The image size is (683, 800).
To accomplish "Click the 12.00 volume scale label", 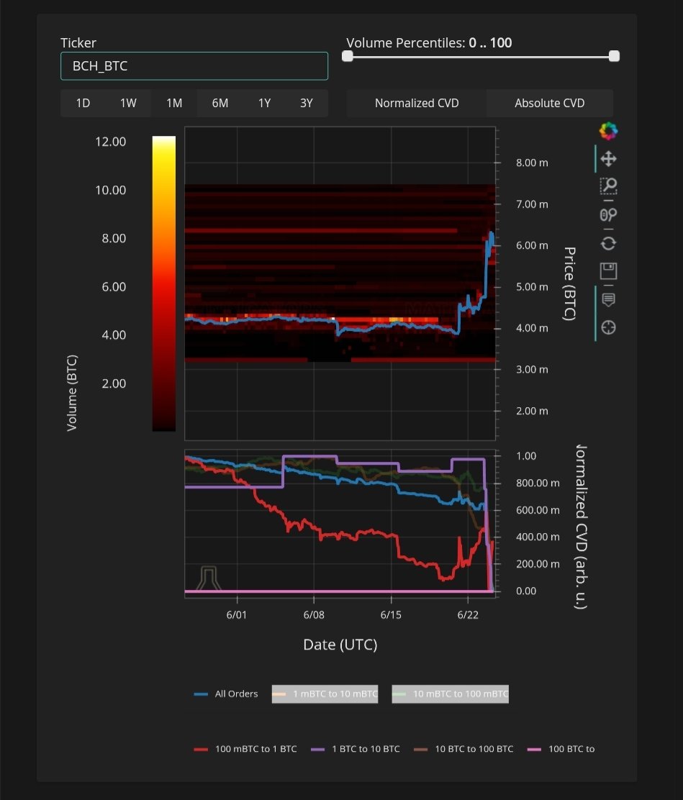I will (110, 141).
